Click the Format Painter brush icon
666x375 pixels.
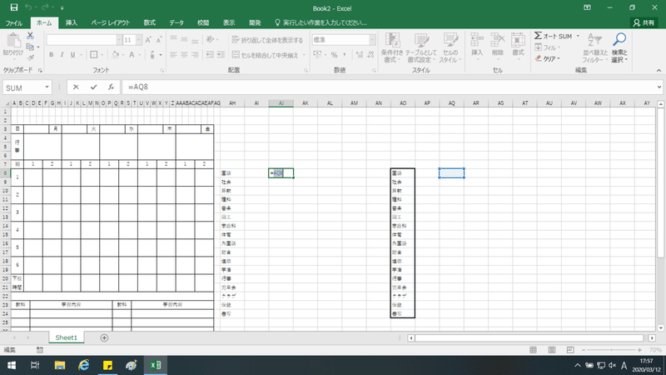pyautogui.click(x=30, y=57)
